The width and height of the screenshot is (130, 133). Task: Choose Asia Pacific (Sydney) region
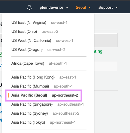(45, 113)
